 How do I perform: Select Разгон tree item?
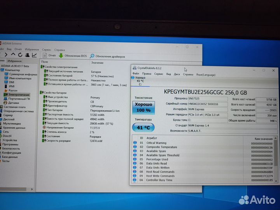11,90
